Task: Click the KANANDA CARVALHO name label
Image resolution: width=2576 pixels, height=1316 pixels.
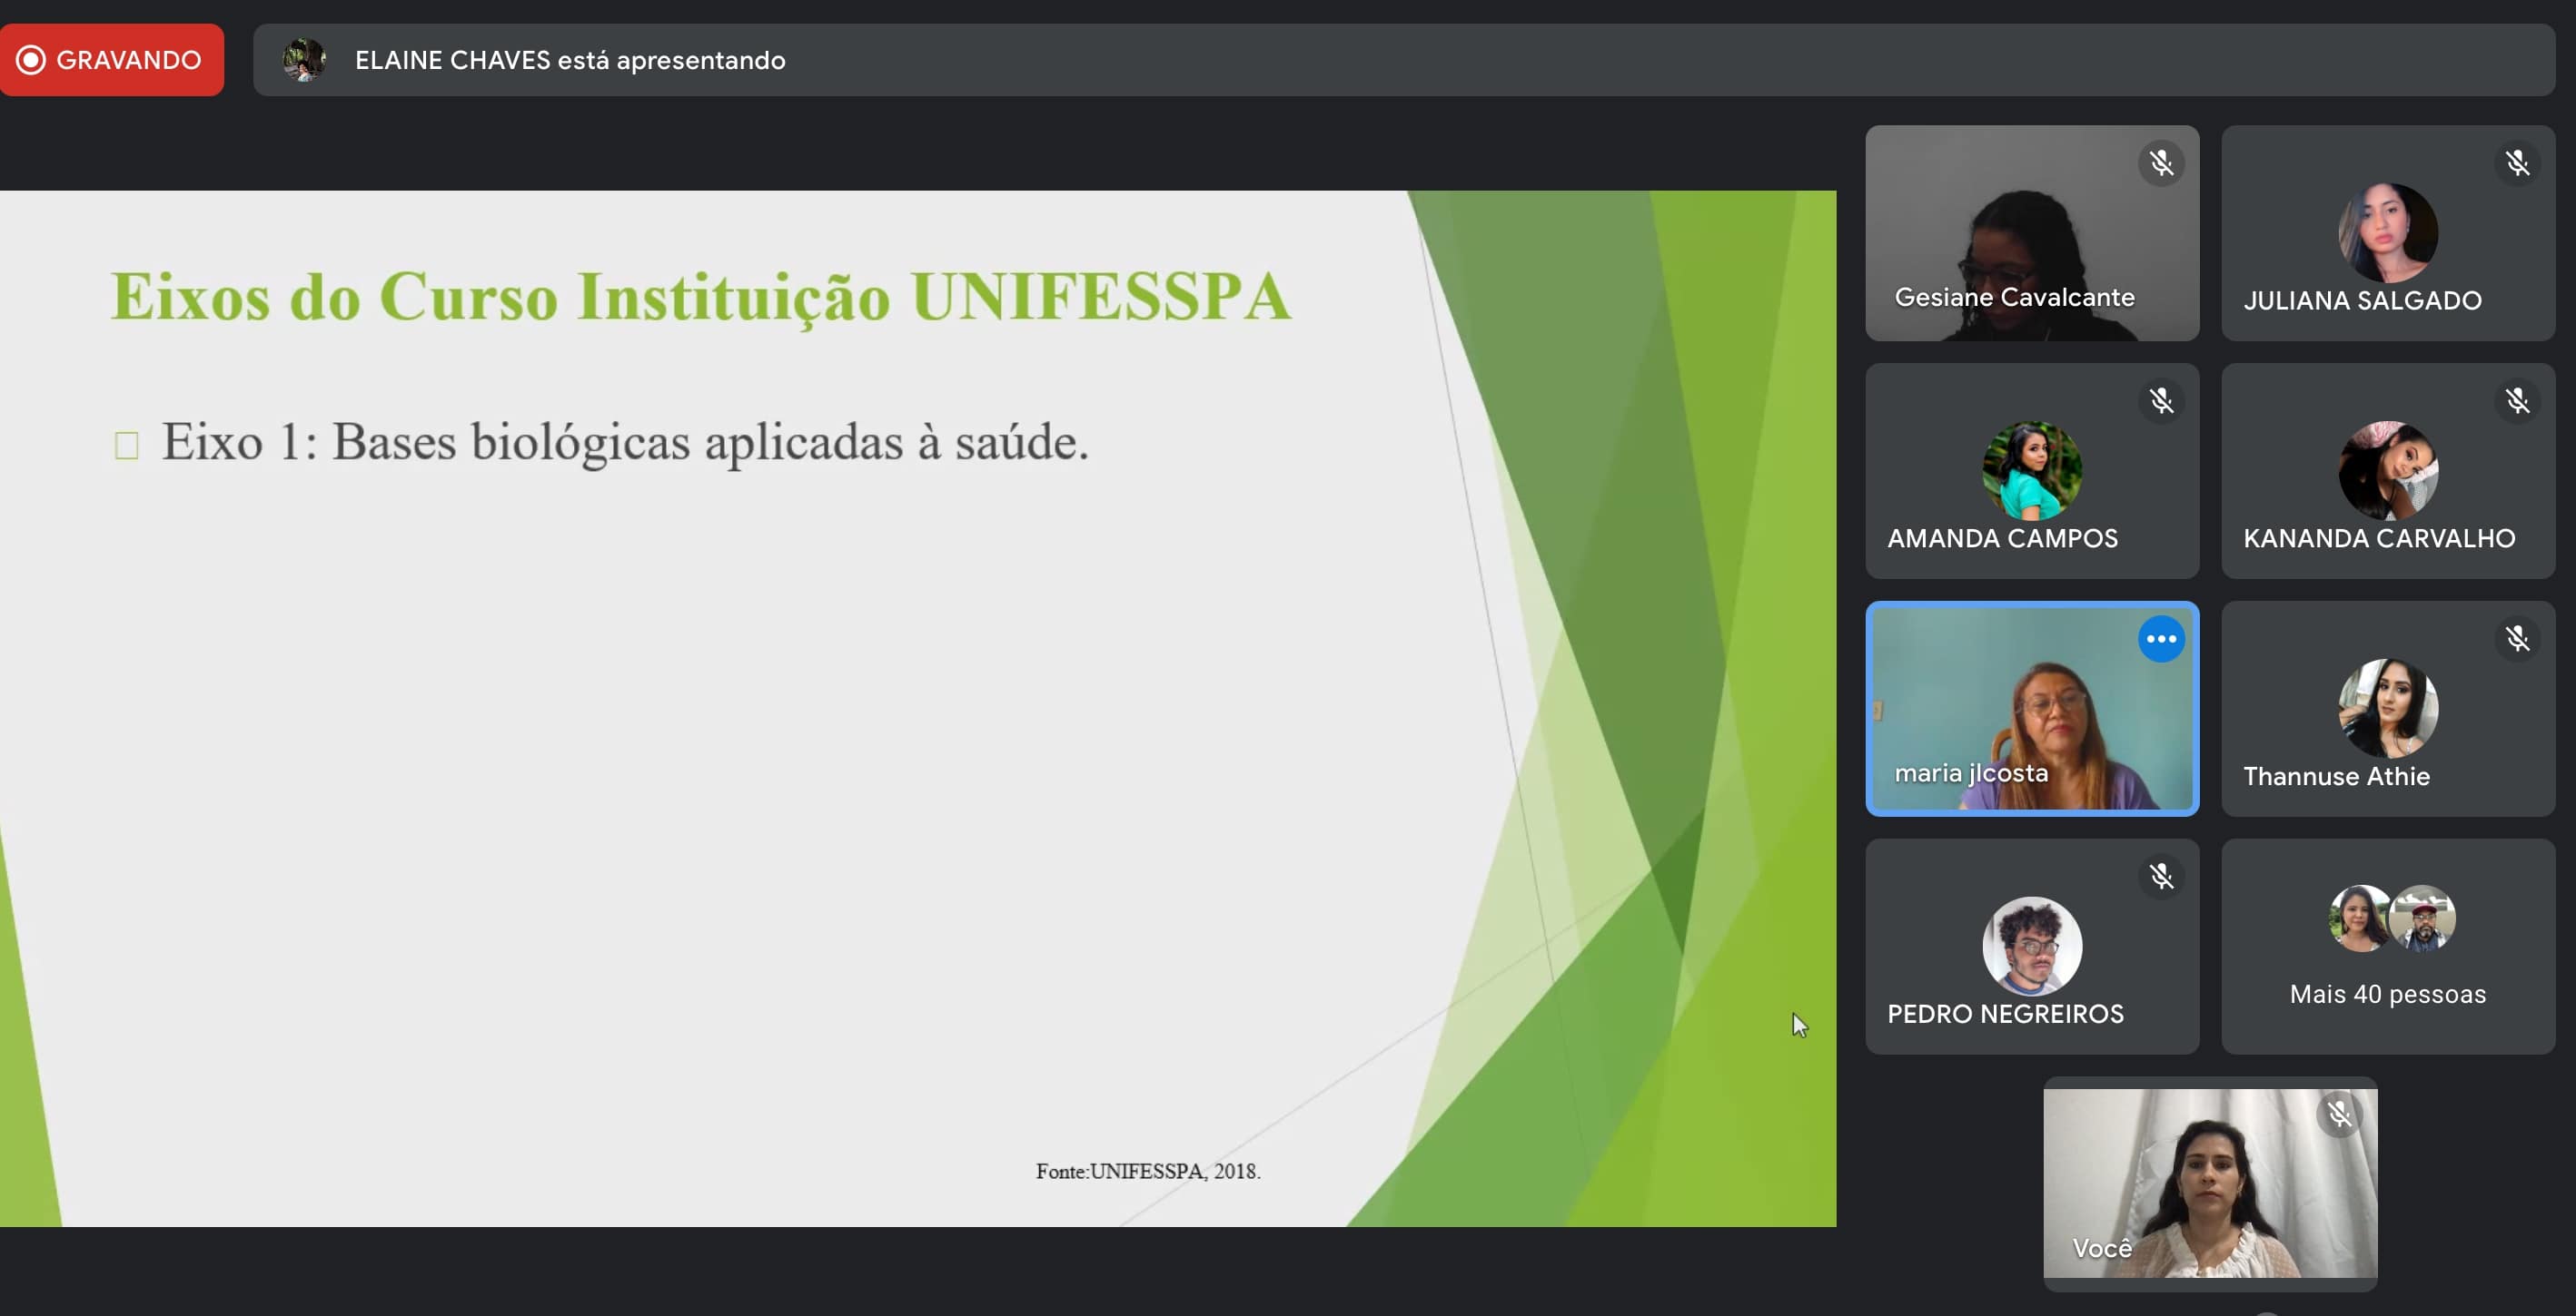Action: point(2379,537)
